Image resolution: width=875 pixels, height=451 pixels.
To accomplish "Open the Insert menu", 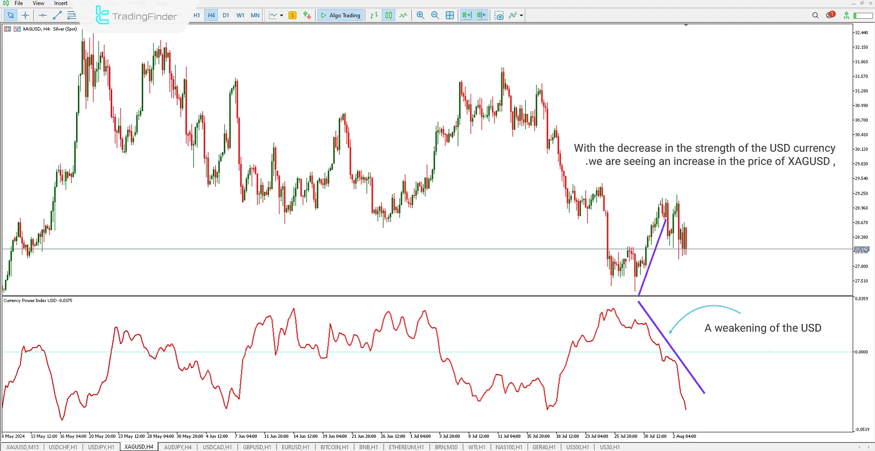I will click(x=61, y=3).
